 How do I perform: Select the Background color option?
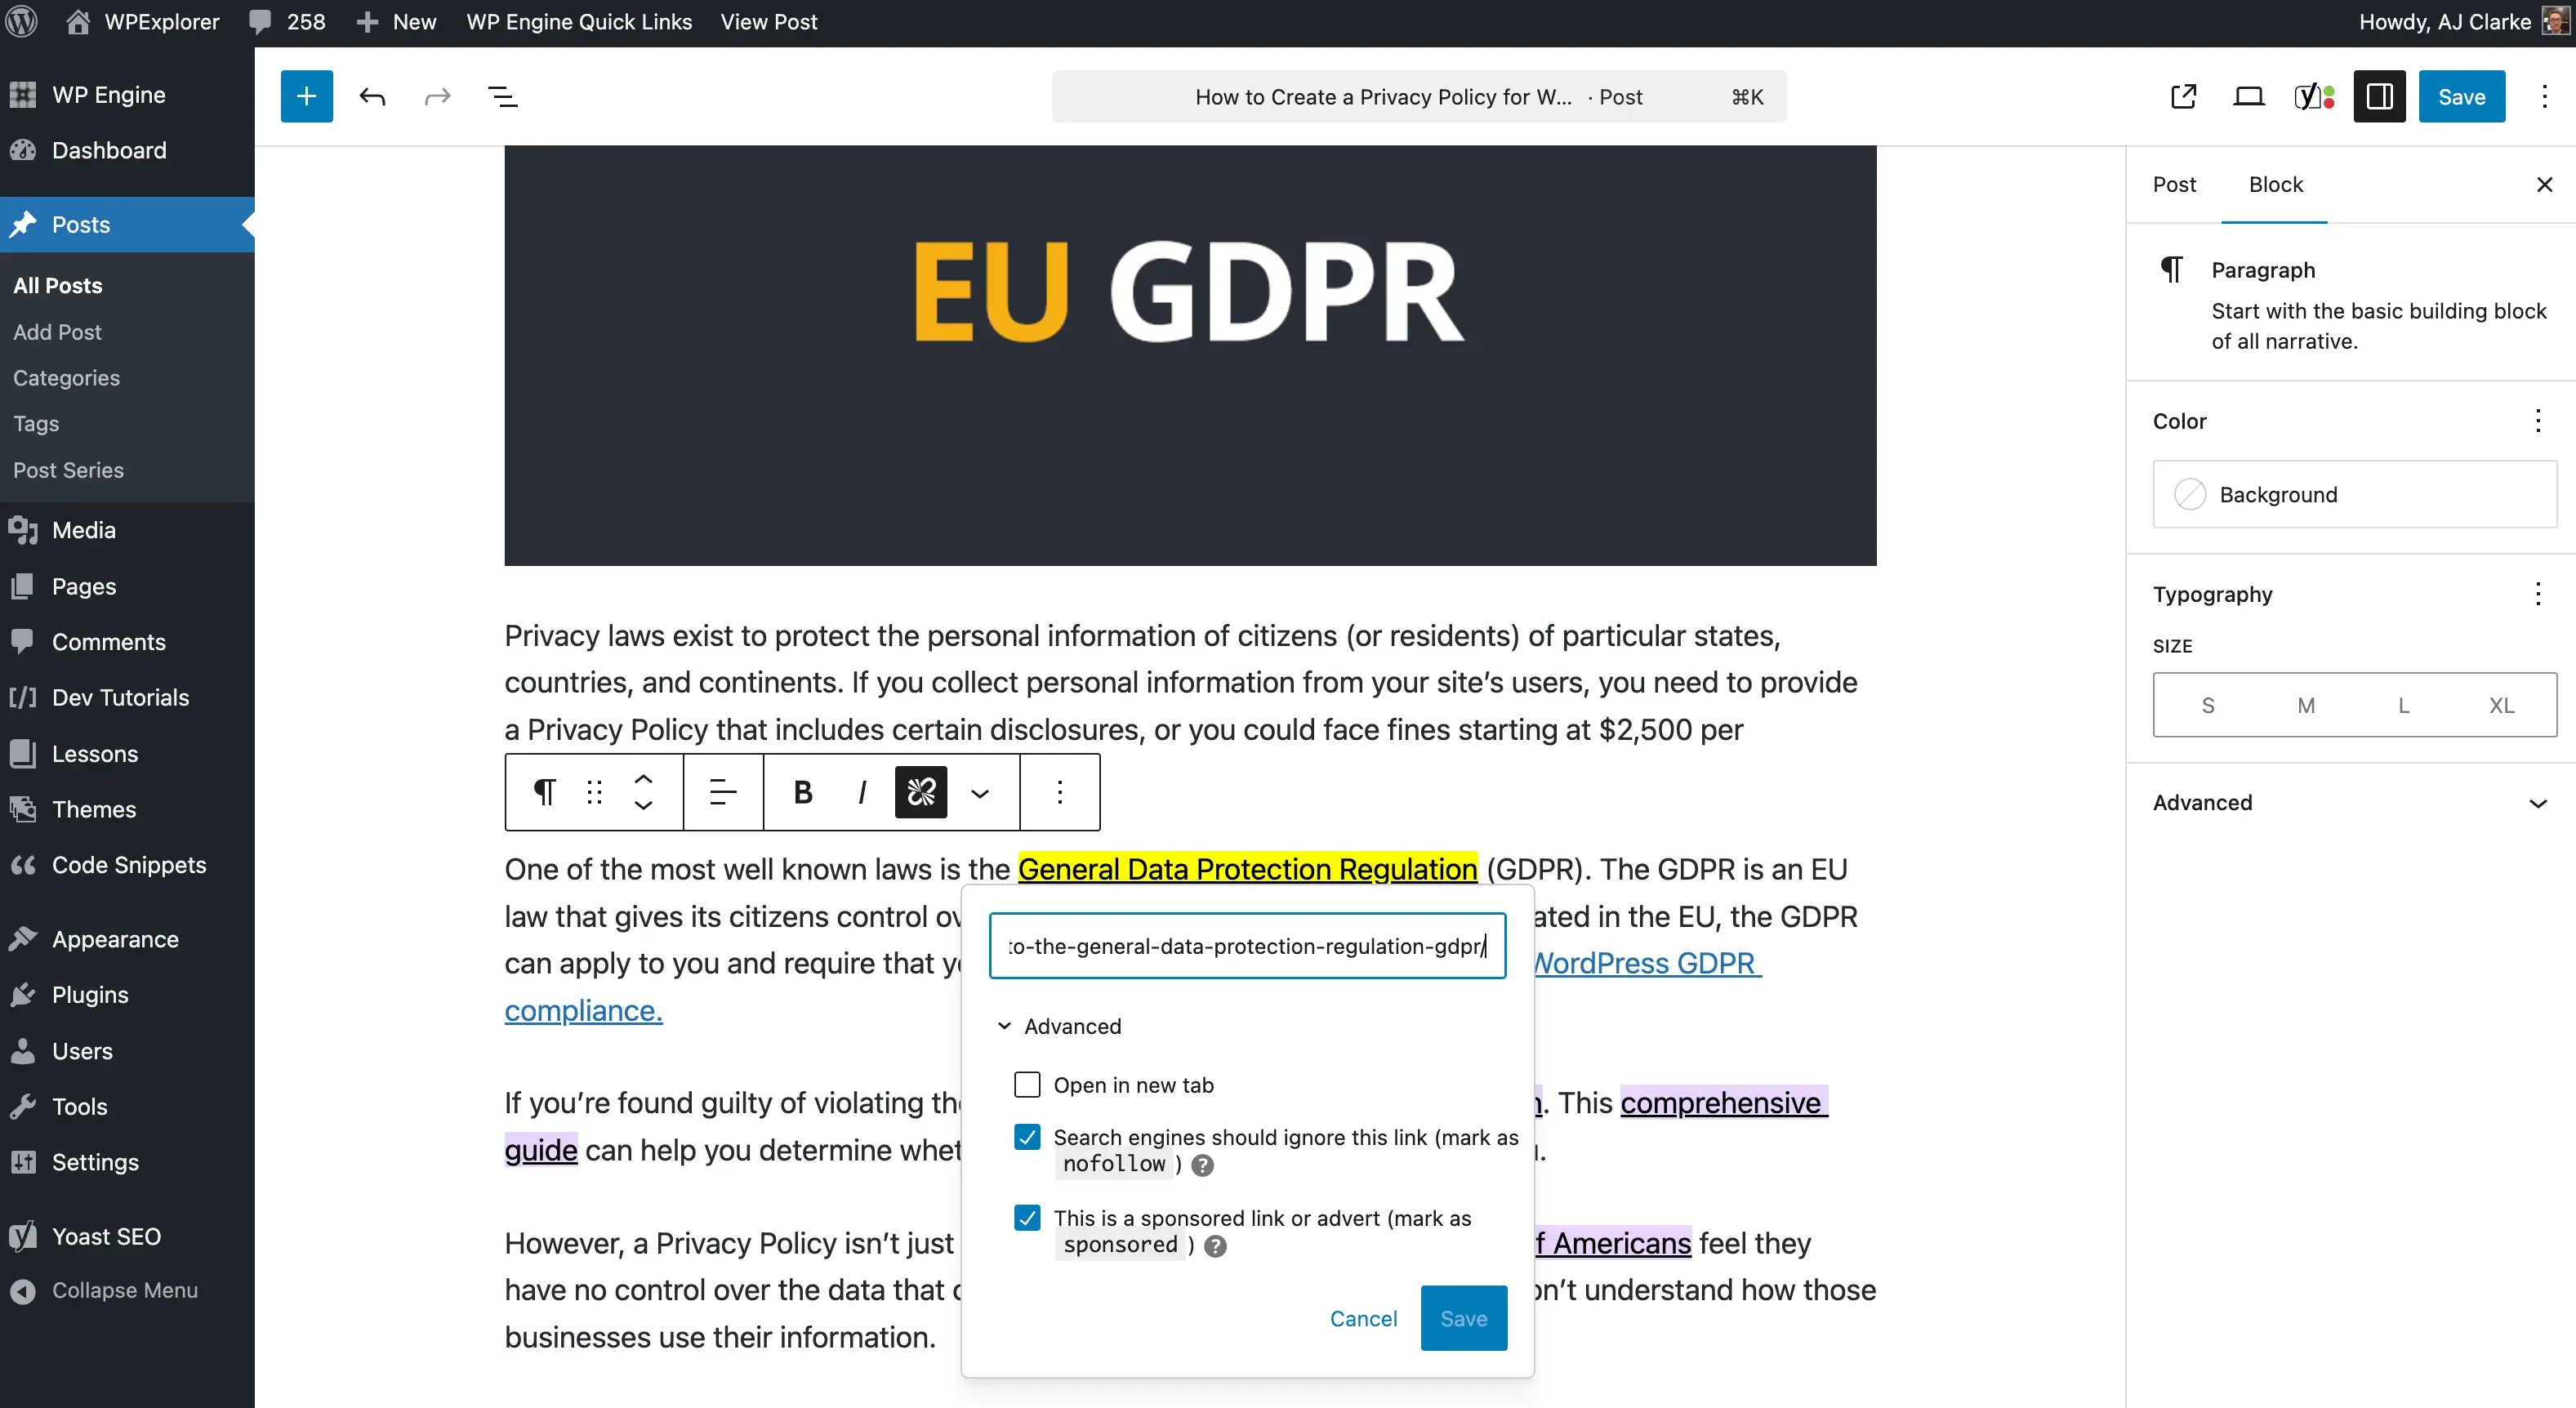pyautogui.click(x=2354, y=494)
